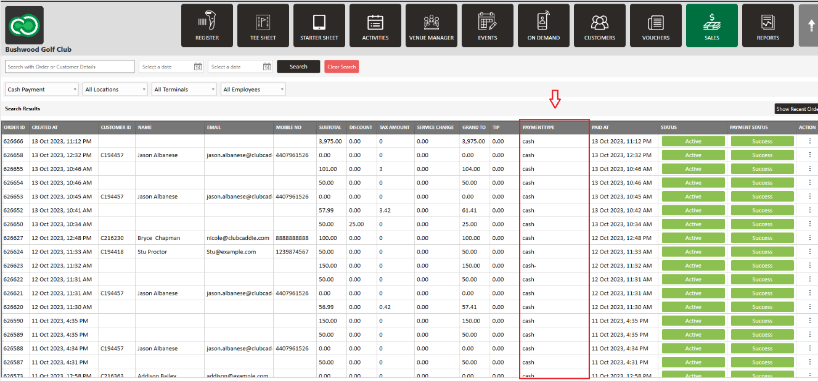The width and height of the screenshot is (818, 381).
Task: Open the Cash Payment filter dropdown
Action: 42,89
